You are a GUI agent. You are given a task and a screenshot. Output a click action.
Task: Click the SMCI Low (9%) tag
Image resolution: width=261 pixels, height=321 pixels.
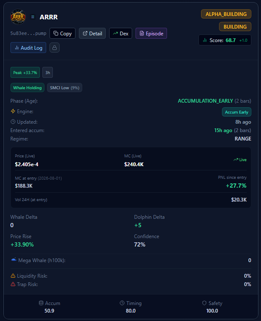point(65,88)
